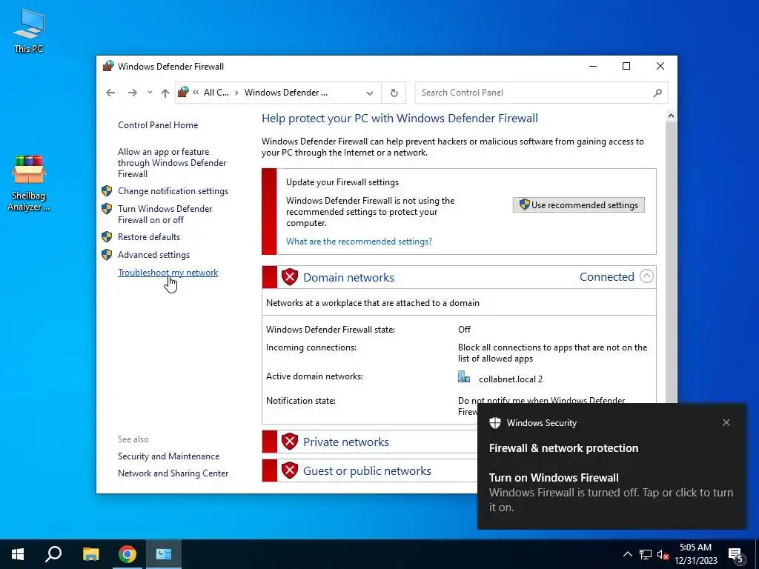759x569 pixels.
Task: Open network status tray icon
Action: pos(646,554)
